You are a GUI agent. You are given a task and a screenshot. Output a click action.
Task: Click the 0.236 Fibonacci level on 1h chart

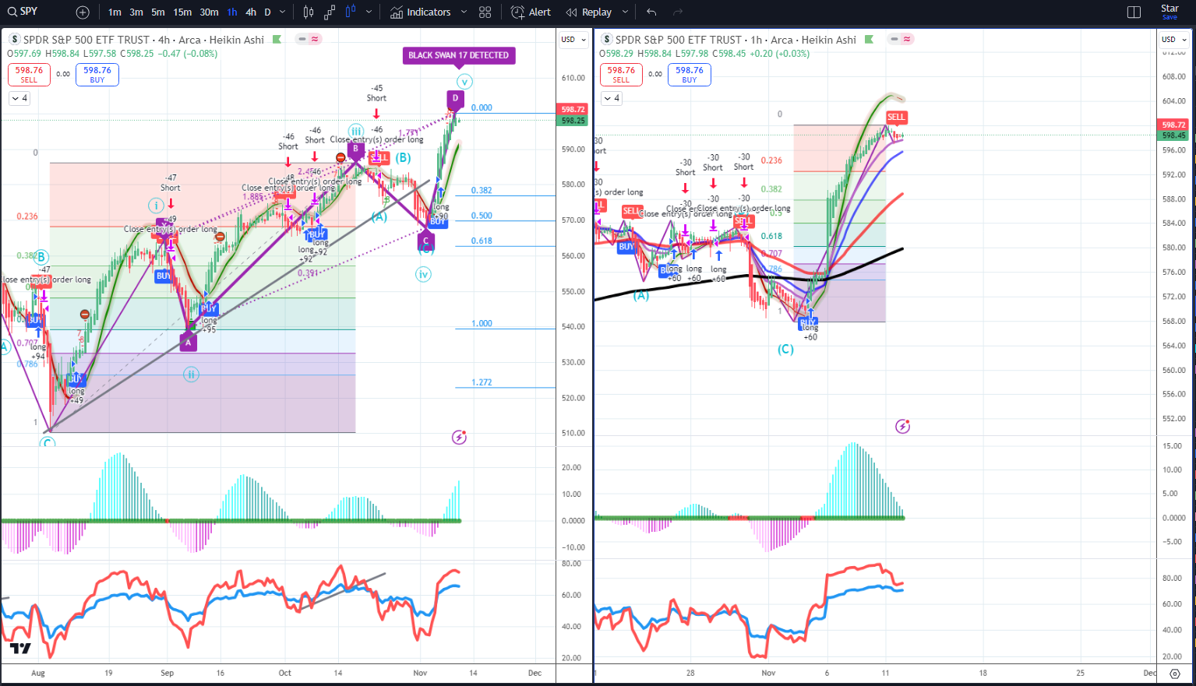(771, 160)
